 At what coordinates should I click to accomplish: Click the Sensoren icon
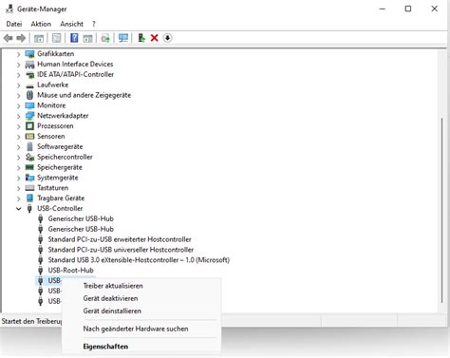[29, 137]
